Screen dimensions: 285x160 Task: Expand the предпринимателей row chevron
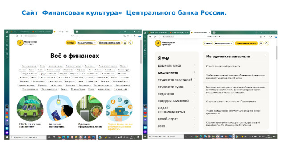(195, 100)
